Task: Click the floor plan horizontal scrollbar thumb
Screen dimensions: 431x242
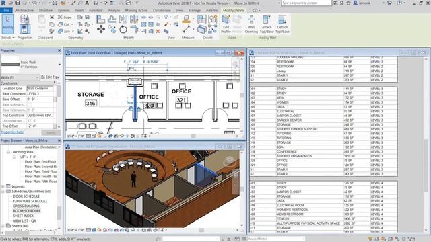Action: (193, 136)
